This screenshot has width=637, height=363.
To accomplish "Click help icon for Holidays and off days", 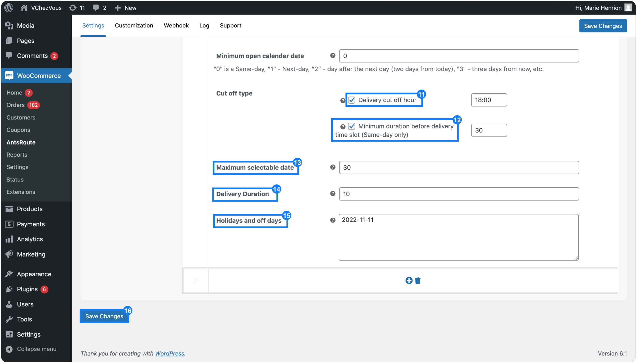I will [333, 220].
